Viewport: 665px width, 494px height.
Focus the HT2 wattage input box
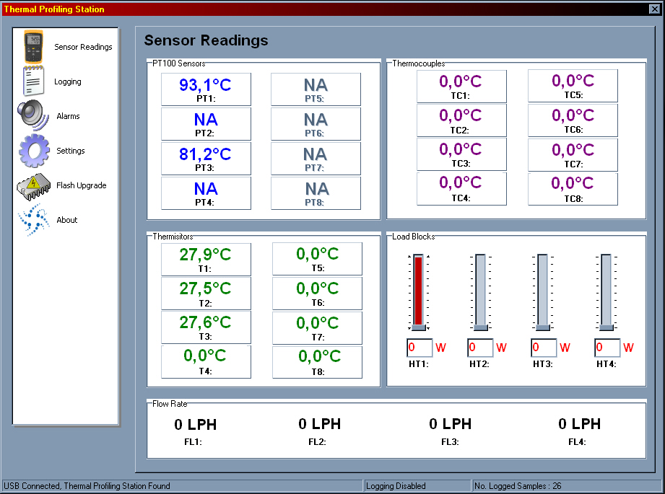[481, 348]
